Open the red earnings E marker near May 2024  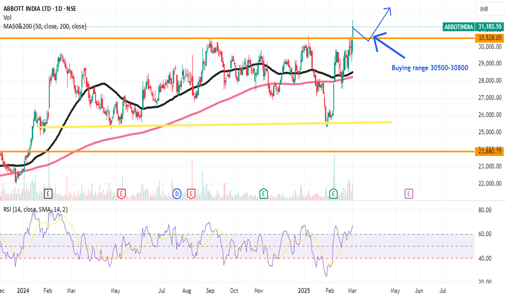click(x=121, y=193)
